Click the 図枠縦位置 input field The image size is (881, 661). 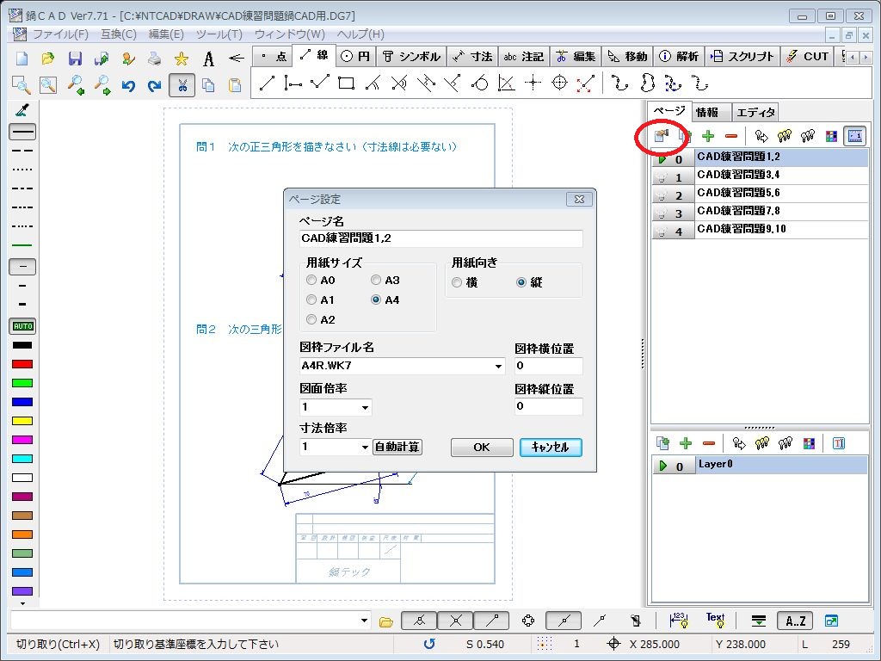[548, 406]
